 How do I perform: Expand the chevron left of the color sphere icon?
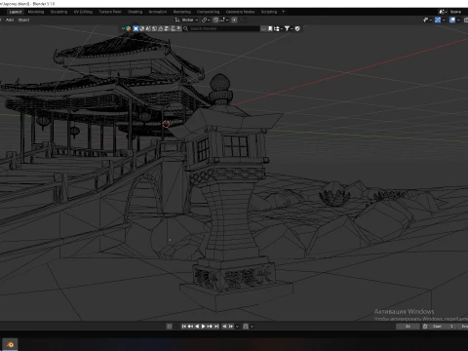coord(123,28)
